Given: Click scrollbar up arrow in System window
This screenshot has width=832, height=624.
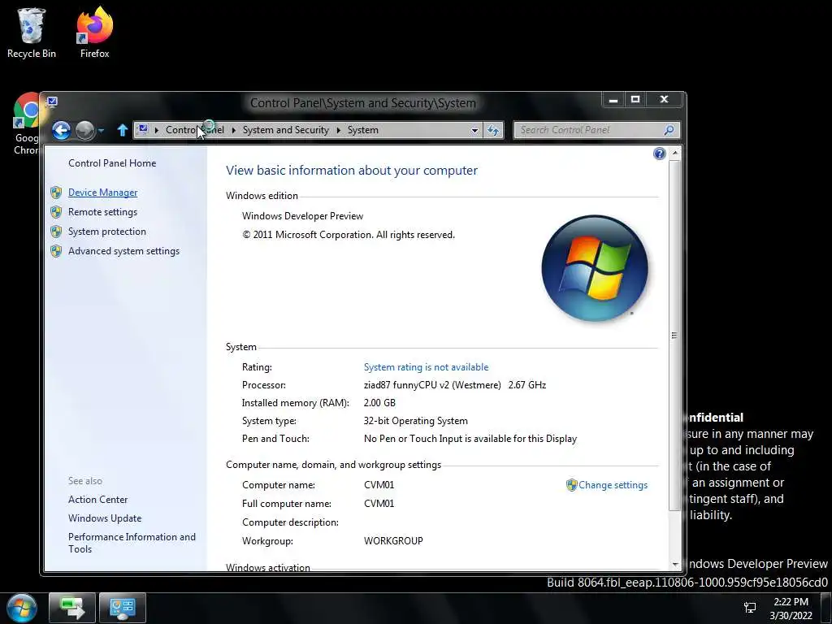Looking at the screenshot, I should pos(674,153).
